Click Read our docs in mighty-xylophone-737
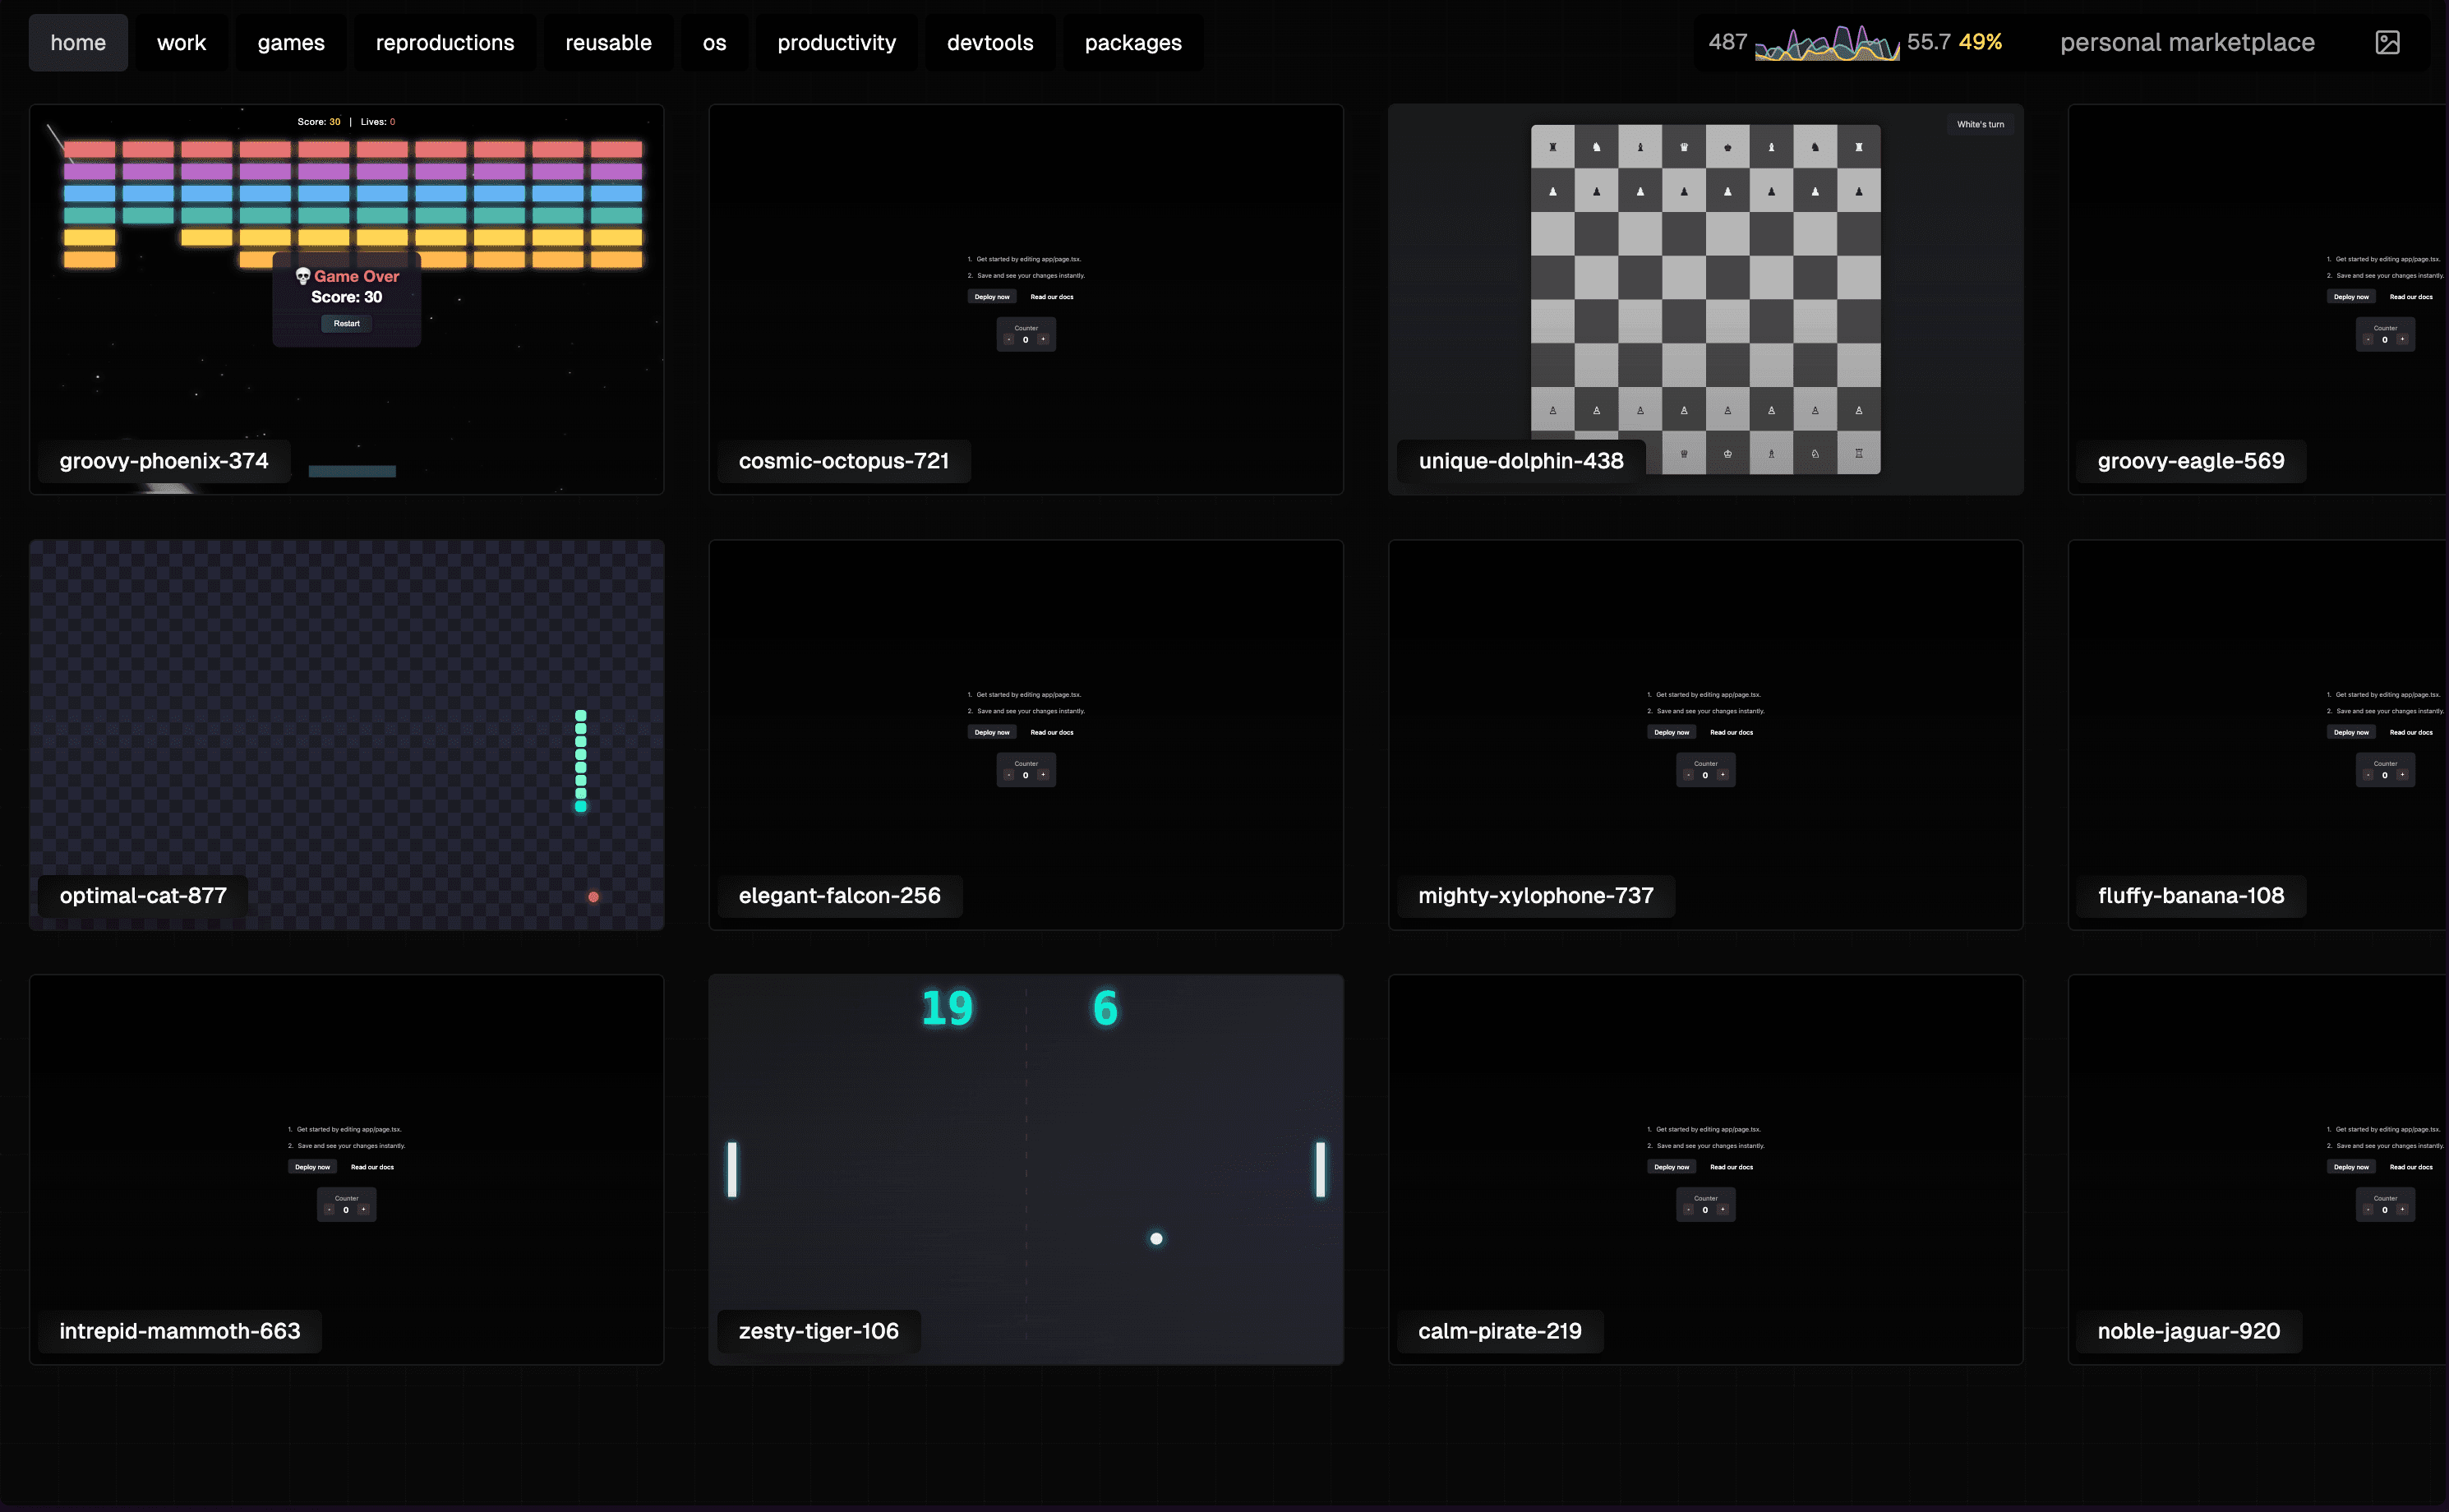Screen dimensions: 2449x1512 tap(1731, 732)
